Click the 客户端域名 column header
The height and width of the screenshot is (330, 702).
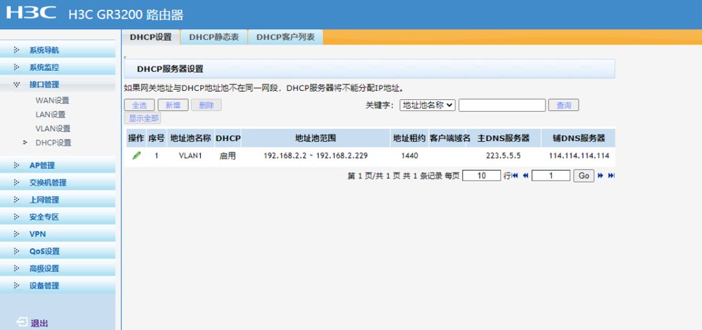(x=450, y=138)
